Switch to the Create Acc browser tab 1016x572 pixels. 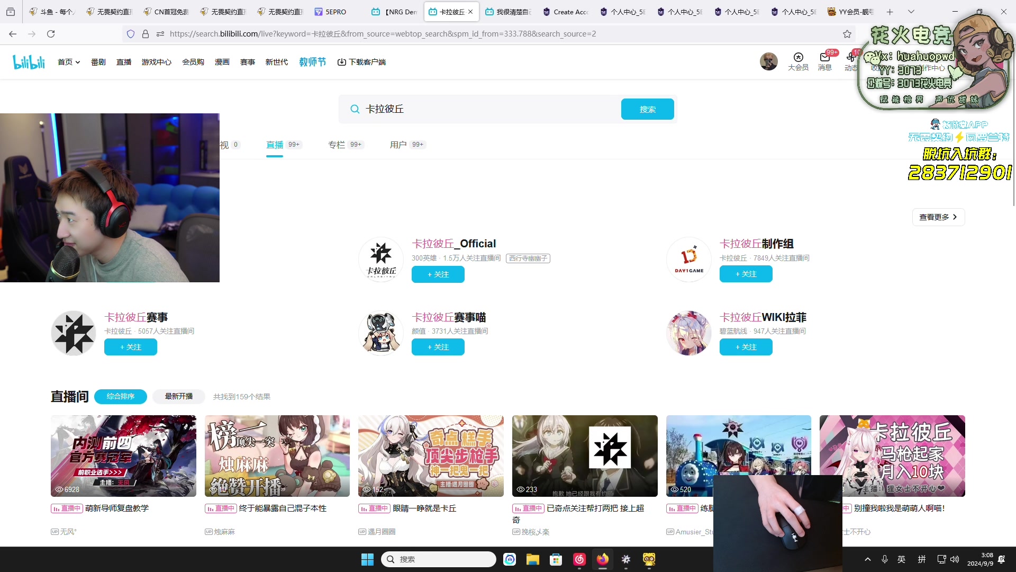(565, 12)
